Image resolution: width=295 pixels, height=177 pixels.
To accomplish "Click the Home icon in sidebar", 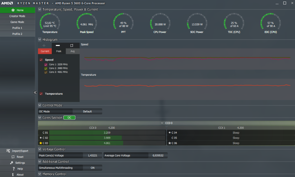I will (x=13, y=10).
